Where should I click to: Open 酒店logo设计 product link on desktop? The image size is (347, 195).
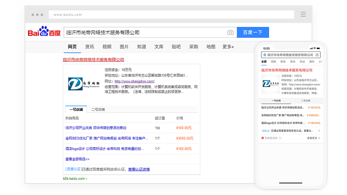105,149
